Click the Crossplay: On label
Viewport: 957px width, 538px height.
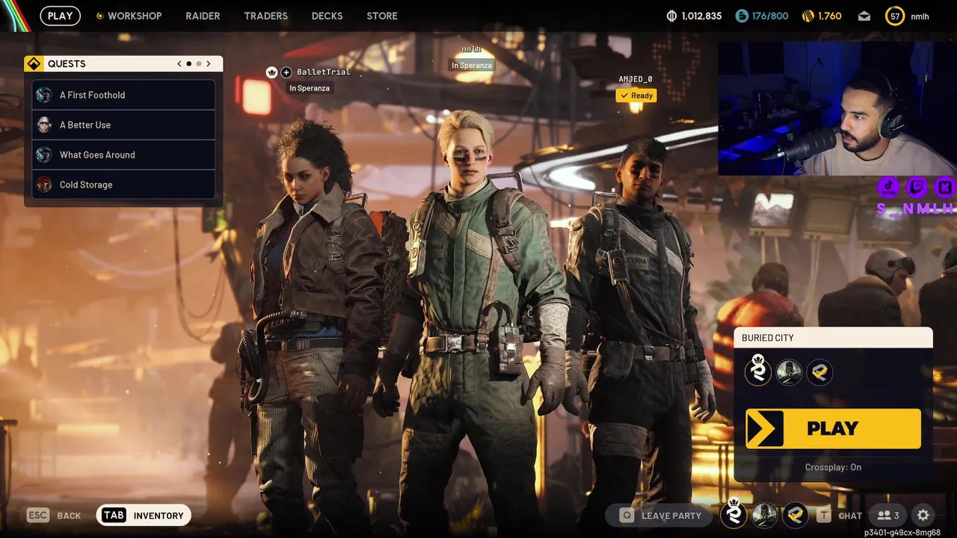coord(833,467)
